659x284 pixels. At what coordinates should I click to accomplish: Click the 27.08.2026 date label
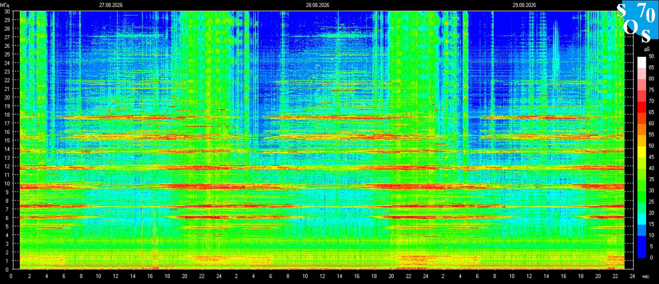click(111, 5)
